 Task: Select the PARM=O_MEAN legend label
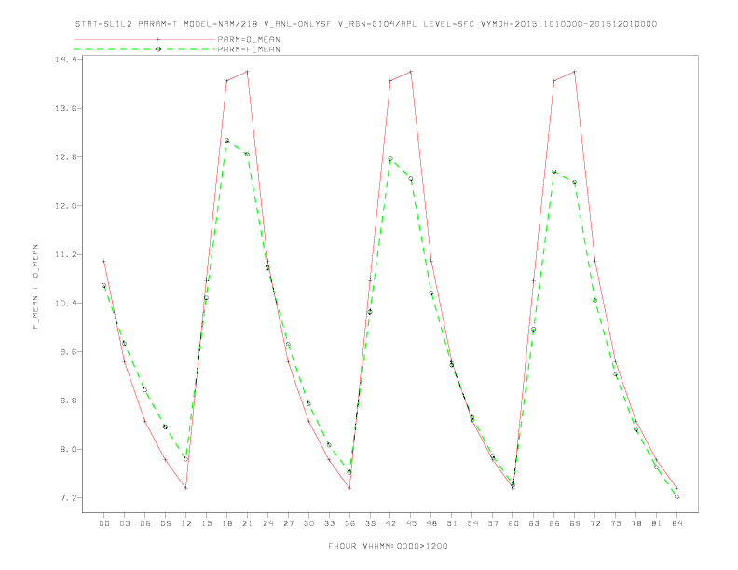[x=249, y=39]
